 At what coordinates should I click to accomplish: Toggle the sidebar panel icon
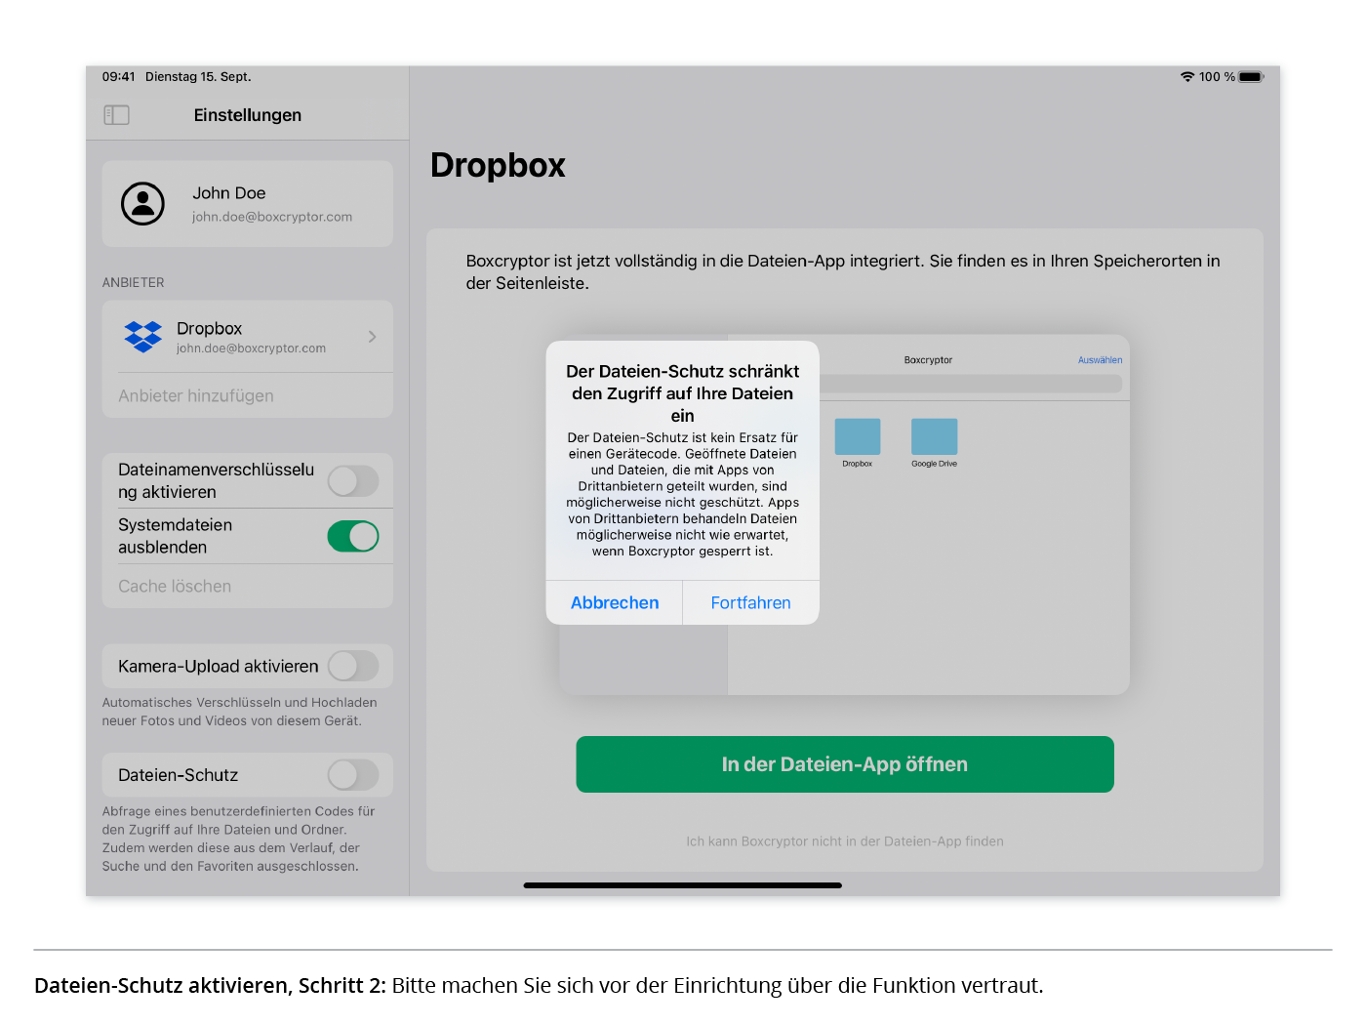coord(116,115)
